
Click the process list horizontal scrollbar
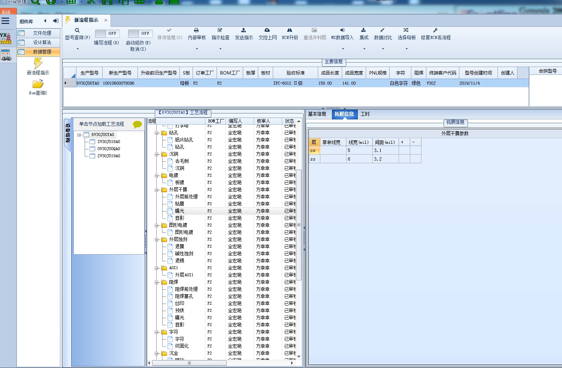[x=189, y=363]
